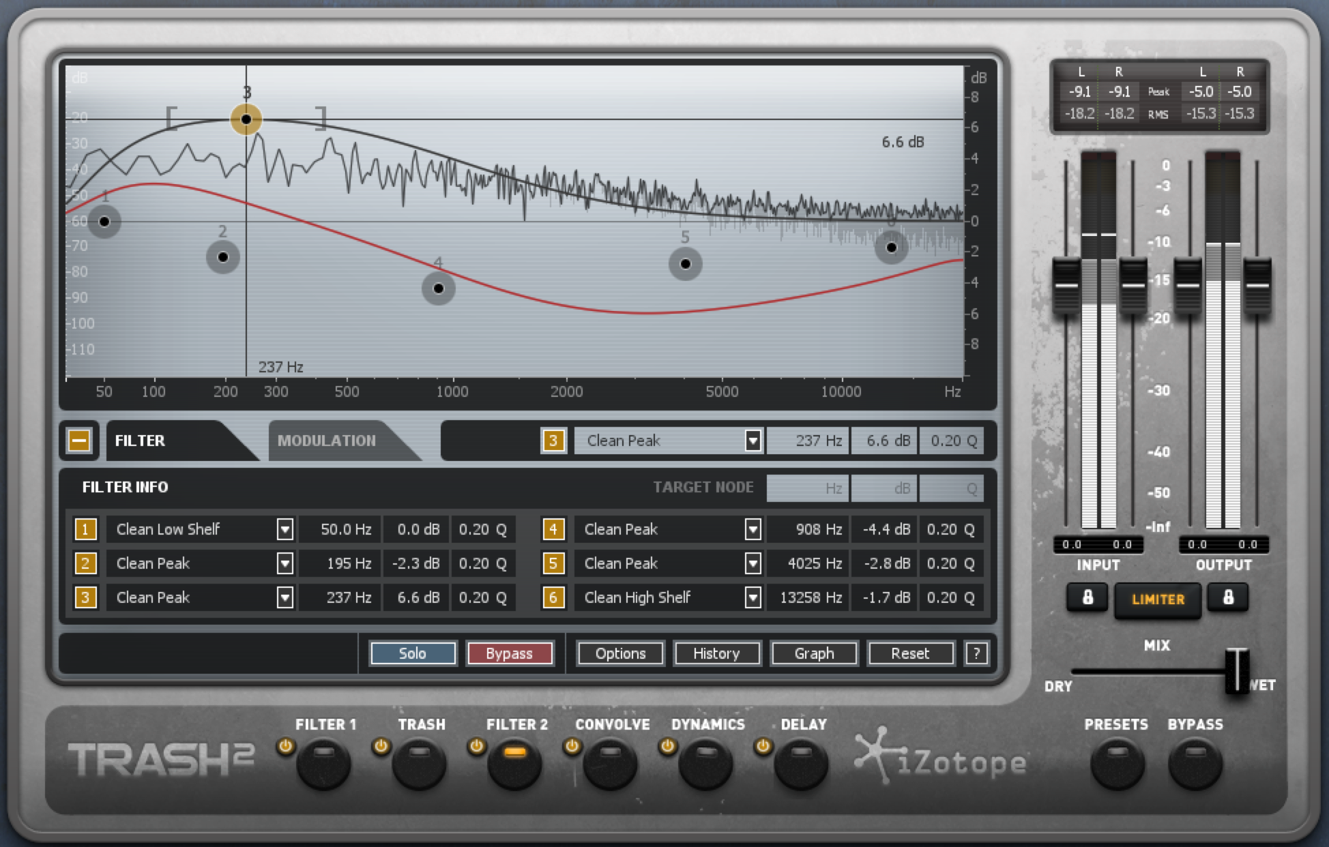Toggle the output channel lock icon
Screen dimensions: 1329x847
click(1228, 598)
